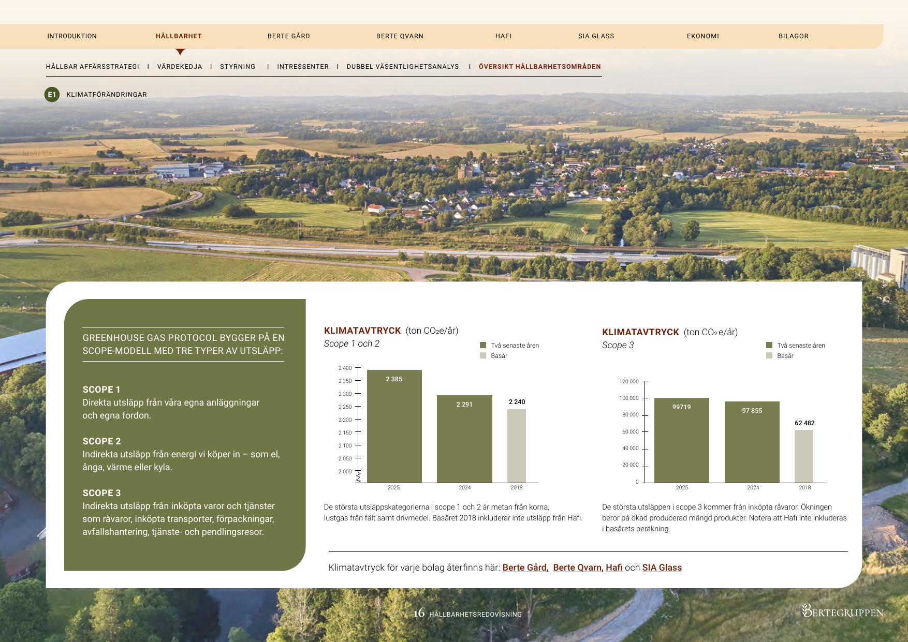
Task: Open the Bilagor section
Action: click(794, 36)
